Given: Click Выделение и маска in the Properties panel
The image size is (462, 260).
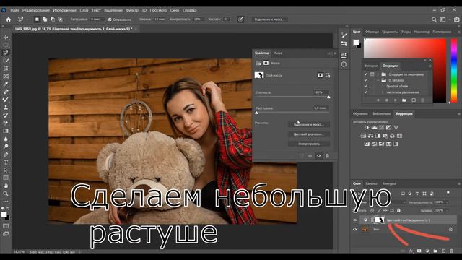Looking at the screenshot, I should click(309, 125).
